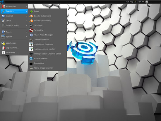Expand the Internet submenu arrow
This screenshot has height=121, width=161.
[x=26, y=16]
